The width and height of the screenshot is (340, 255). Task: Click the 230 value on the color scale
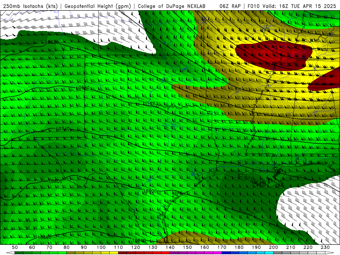tap(325, 247)
